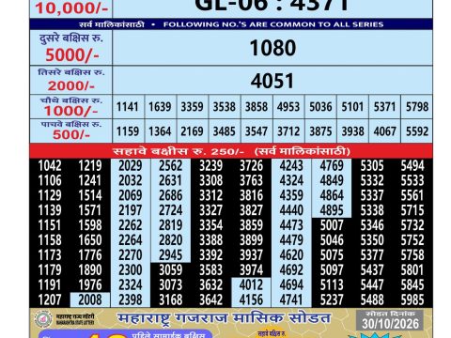The width and height of the screenshot is (451, 338).
Task: Select fourth prize cell 3538
Action: (225, 107)
